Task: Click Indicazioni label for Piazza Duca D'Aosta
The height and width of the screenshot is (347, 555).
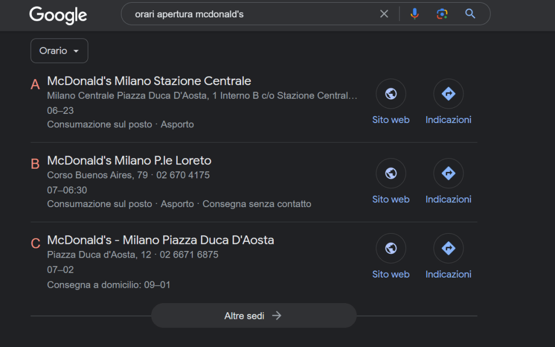Action: coord(448,274)
